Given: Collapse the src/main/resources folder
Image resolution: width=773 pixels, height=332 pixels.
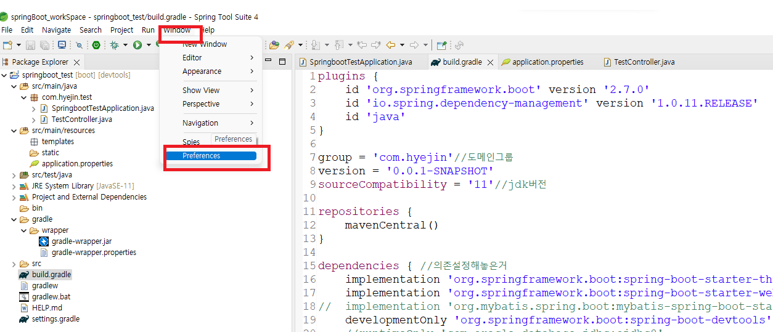Looking at the screenshot, I should click(14, 131).
